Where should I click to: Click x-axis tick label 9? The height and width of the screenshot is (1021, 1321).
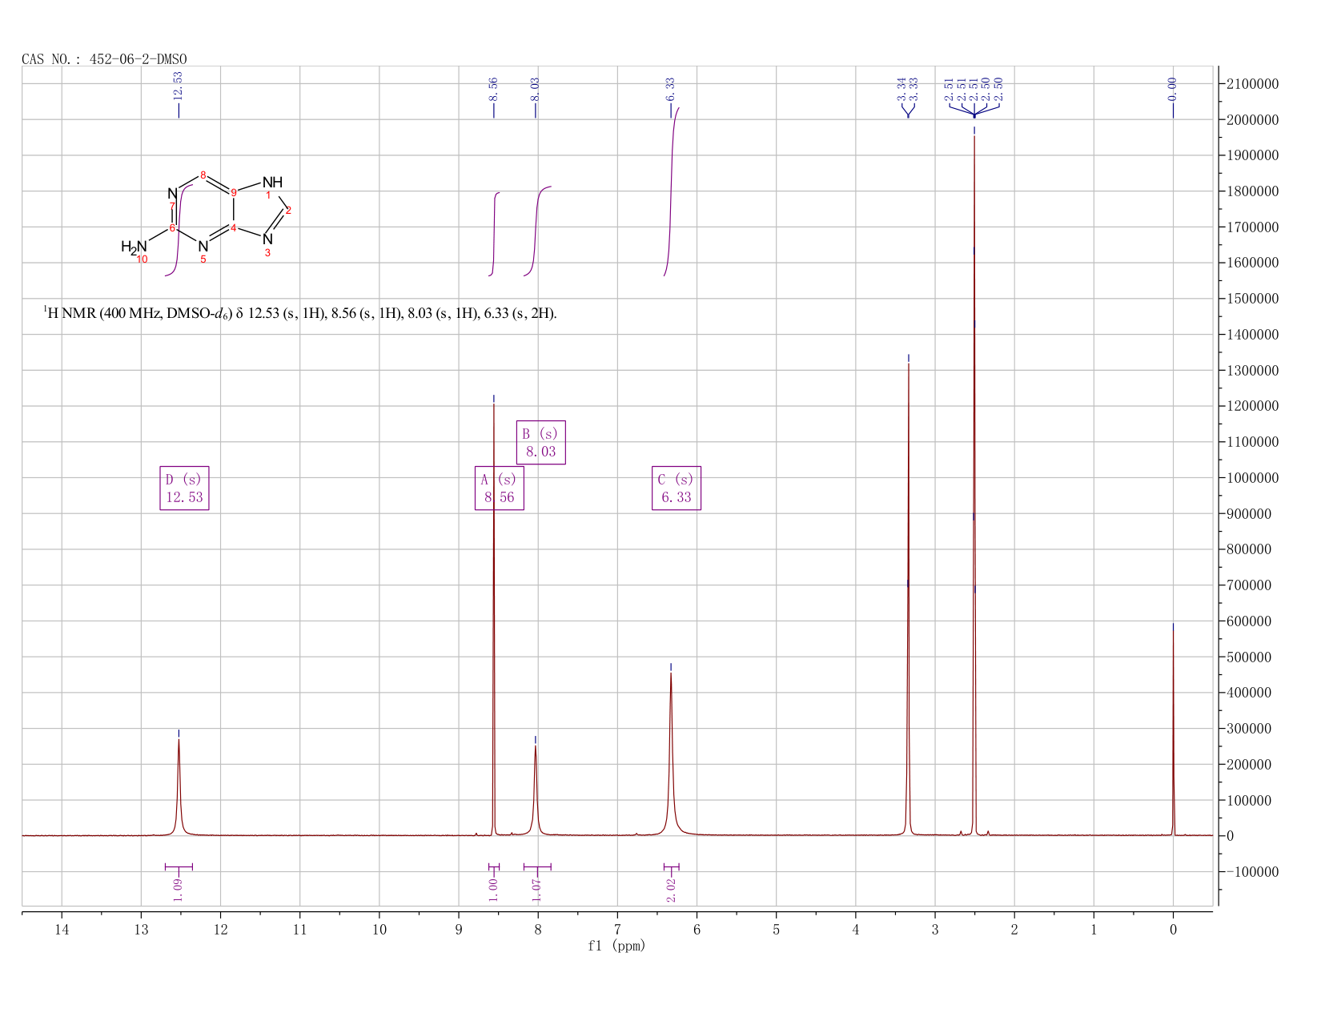click(x=459, y=930)
